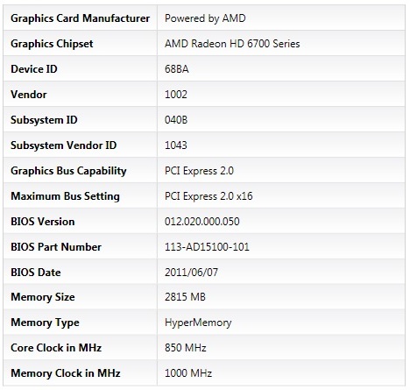410x390 pixels.
Task: Select the BIOS Date value 2011/06/07
Action: pyautogui.click(x=191, y=273)
